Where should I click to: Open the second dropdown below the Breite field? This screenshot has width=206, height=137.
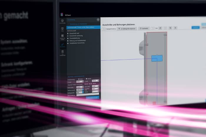coord(80,92)
